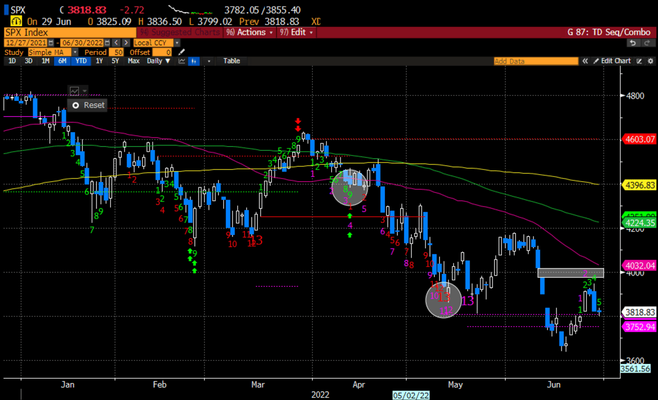Select the candlestick chart icon

[194, 61]
